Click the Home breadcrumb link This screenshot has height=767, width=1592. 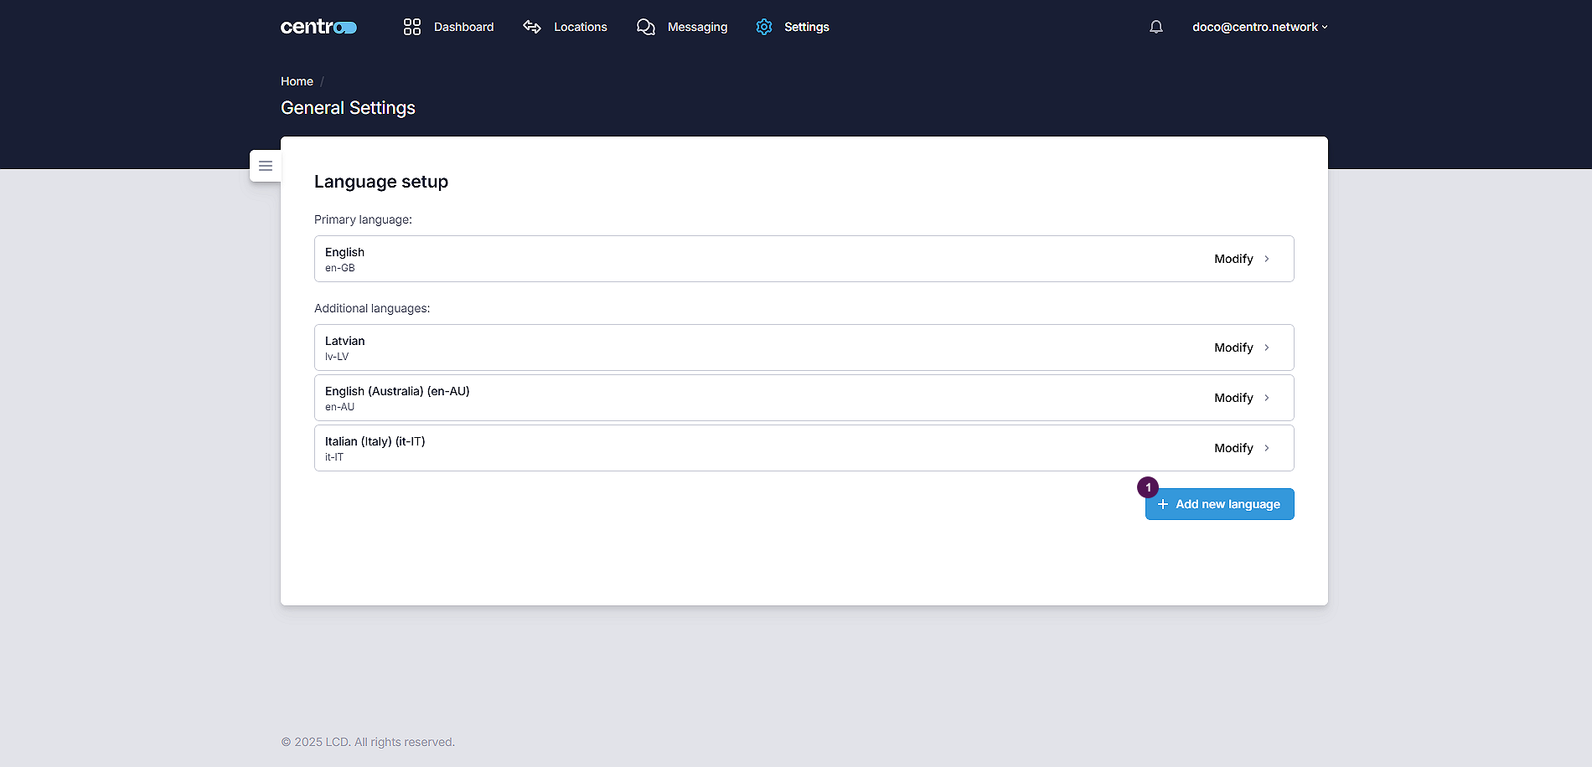297,81
